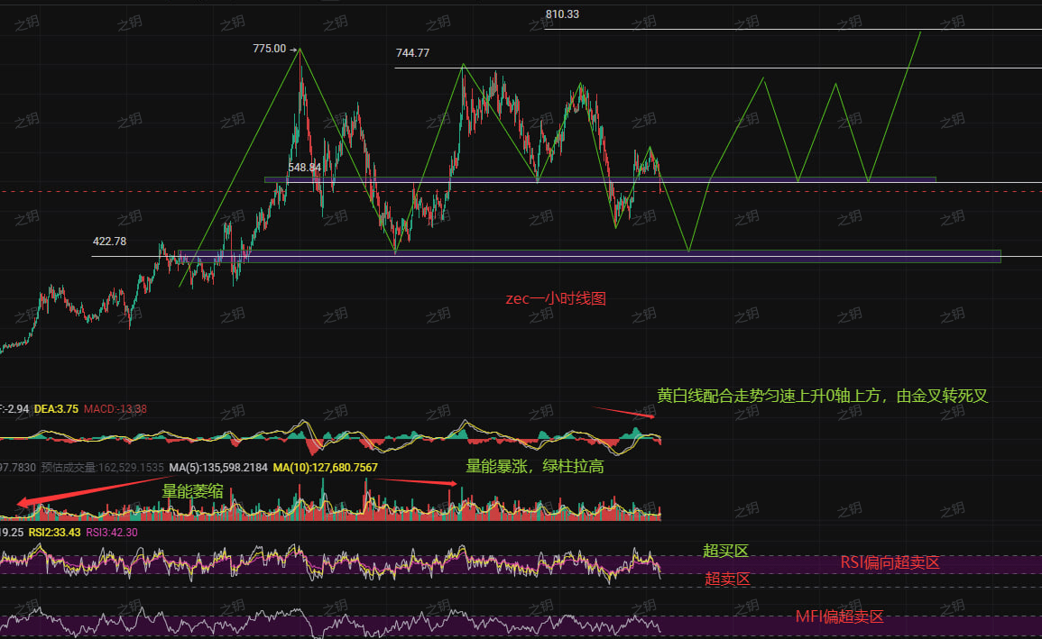Image resolution: width=1042 pixels, height=639 pixels.
Task: Click the 422.78 lower support label
Action: (109, 242)
